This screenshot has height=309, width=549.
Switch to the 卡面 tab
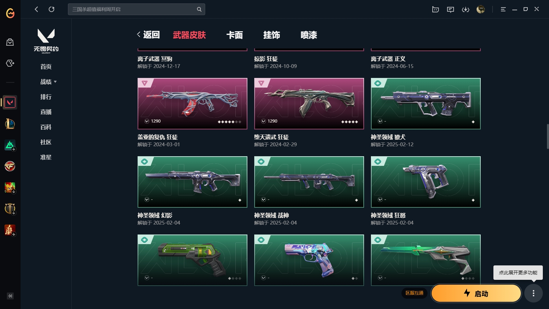pyautogui.click(x=235, y=35)
